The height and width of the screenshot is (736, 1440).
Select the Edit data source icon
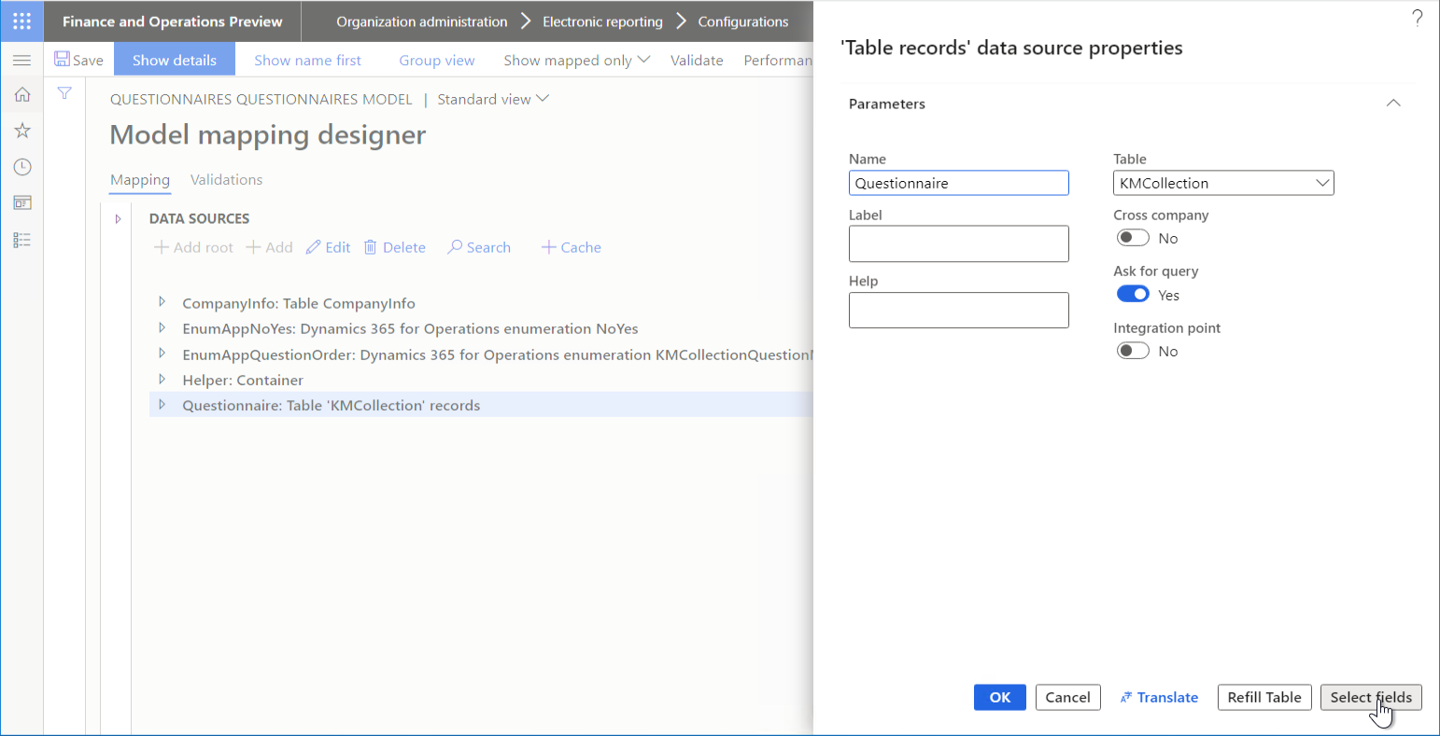pyautogui.click(x=328, y=246)
